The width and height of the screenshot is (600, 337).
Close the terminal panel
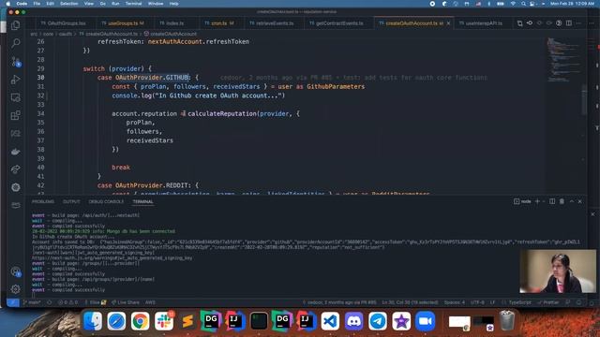point(580,201)
